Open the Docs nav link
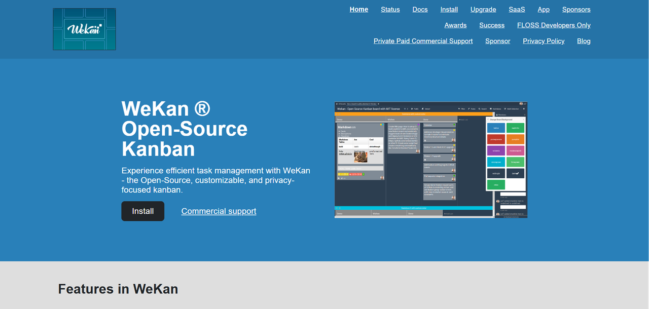Image resolution: width=649 pixels, height=309 pixels. tap(420, 9)
